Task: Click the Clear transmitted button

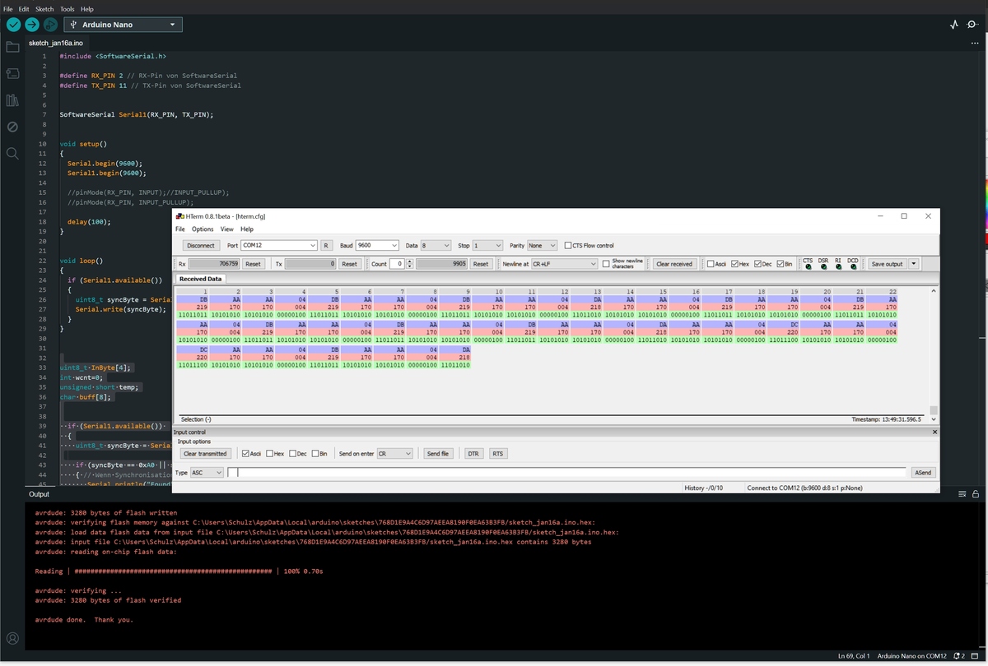Action: coord(205,453)
